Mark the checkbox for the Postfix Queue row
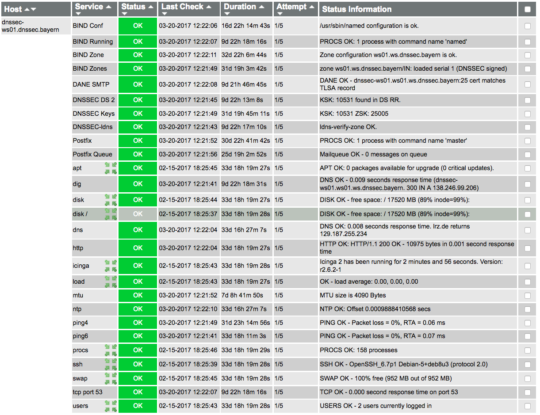 [527, 154]
